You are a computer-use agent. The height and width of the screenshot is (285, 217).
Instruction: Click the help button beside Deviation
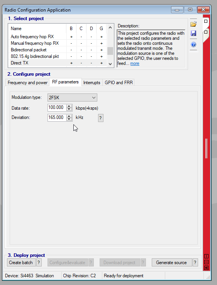(101, 118)
